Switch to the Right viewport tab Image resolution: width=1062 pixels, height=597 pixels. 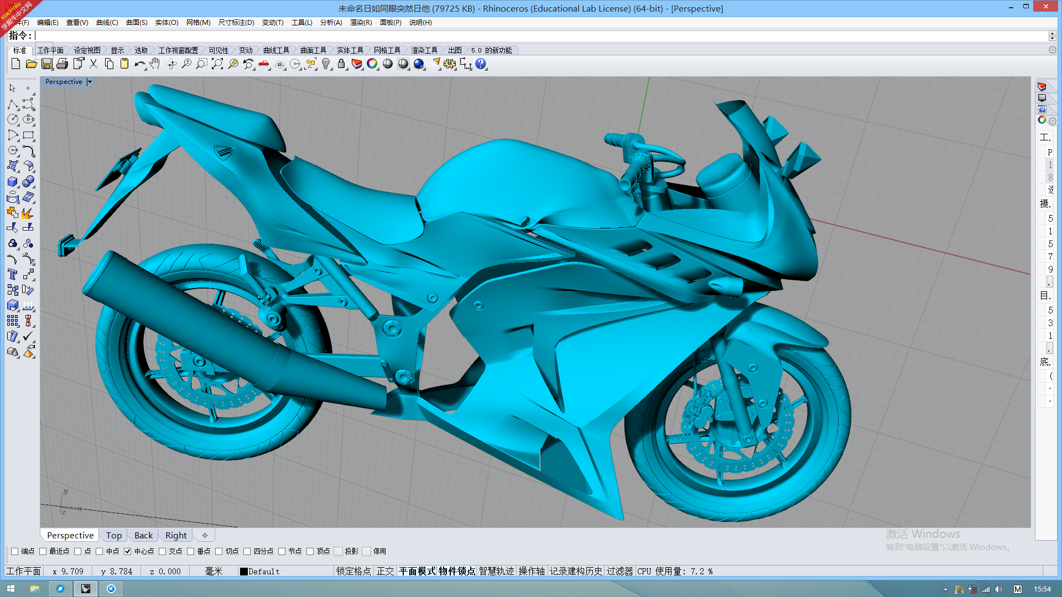click(x=176, y=535)
